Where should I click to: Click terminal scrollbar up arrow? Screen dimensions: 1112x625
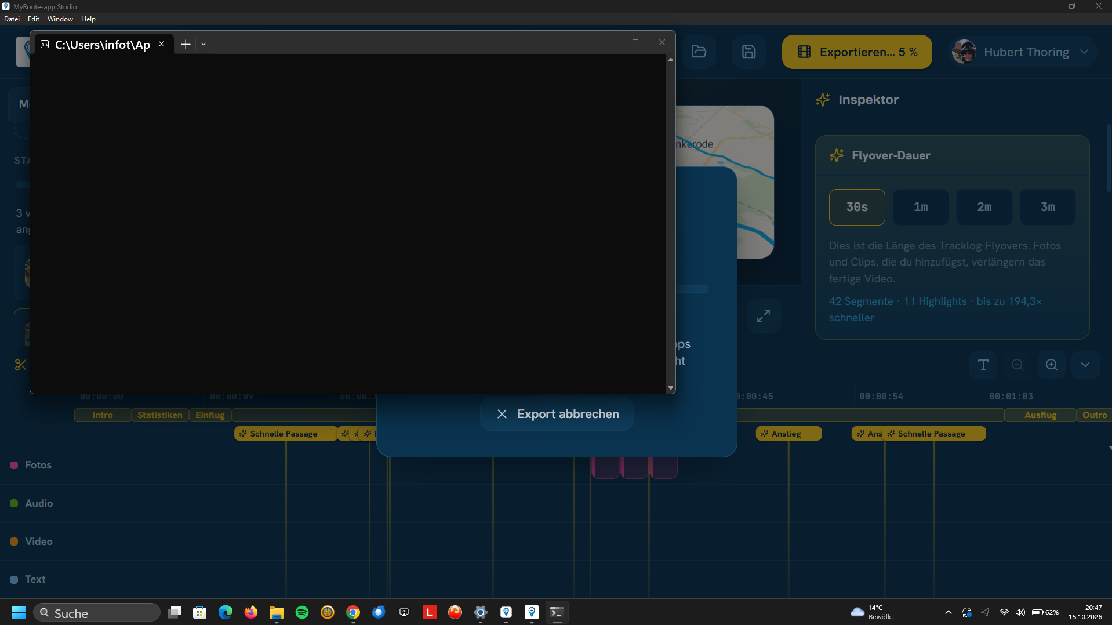[671, 60]
